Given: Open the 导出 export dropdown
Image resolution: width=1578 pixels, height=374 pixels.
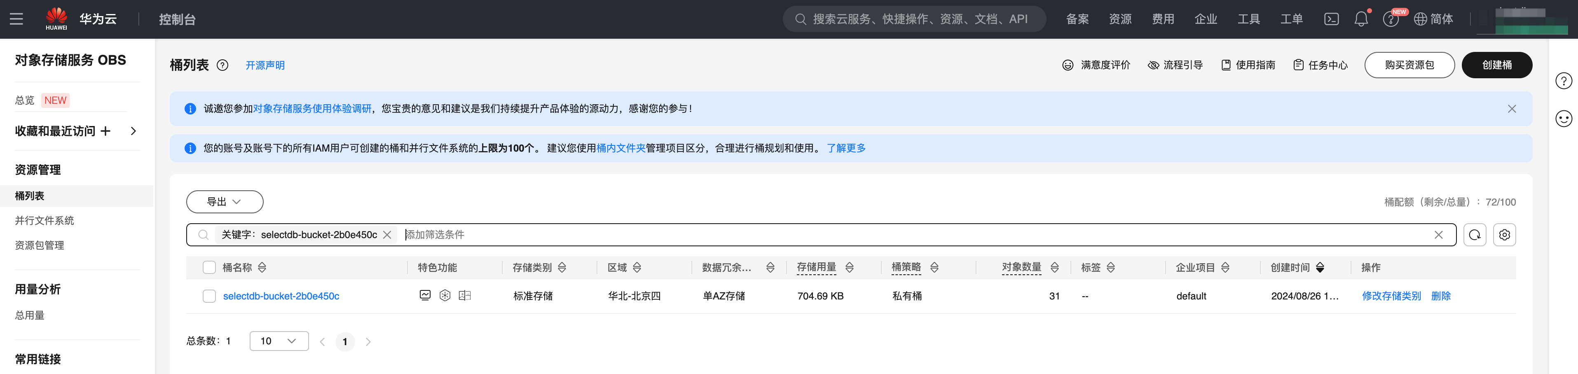Looking at the screenshot, I should click(225, 202).
